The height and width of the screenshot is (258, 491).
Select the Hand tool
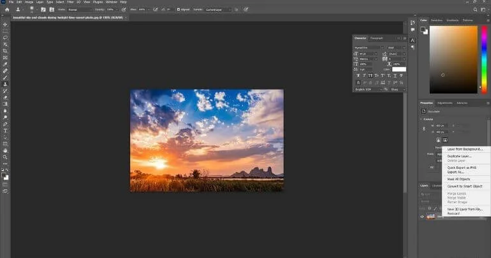click(x=5, y=150)
